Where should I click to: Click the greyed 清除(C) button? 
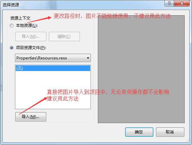point(64,36)
